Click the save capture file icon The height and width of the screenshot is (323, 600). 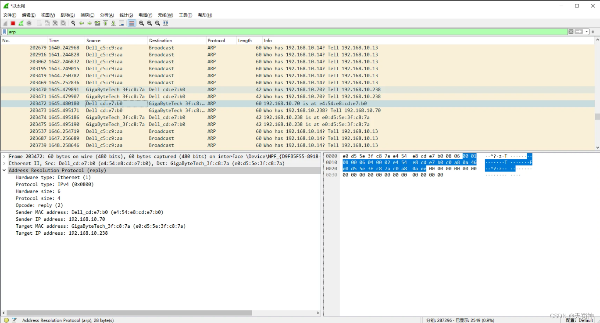(x=47, y=23)
